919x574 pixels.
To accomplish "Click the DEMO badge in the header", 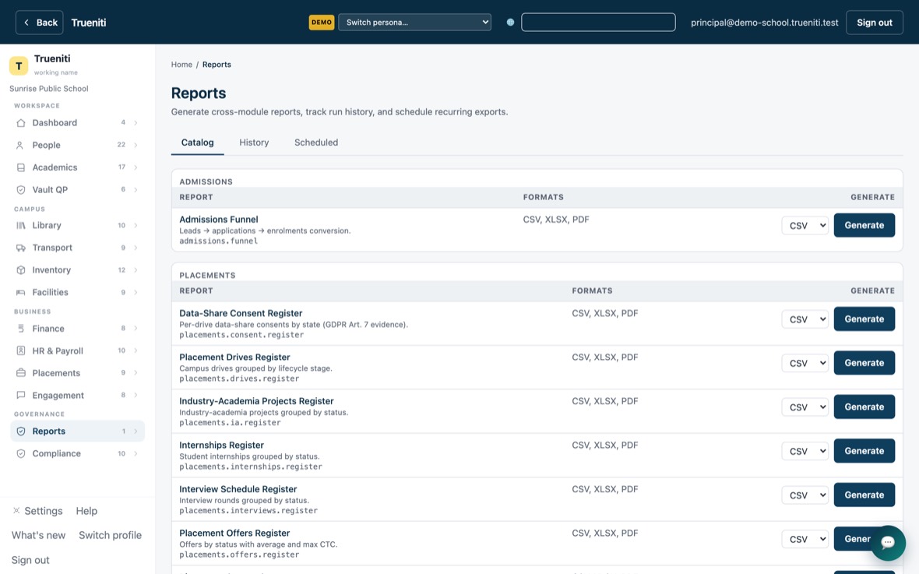I will 321,23.
